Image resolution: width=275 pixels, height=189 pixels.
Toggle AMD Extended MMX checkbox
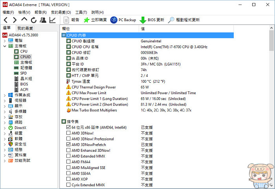point(68,156)
